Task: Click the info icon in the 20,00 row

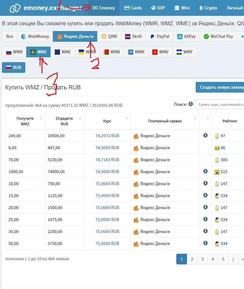Action: (x=205, y=207)
